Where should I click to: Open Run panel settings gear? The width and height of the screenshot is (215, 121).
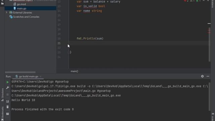202,76
